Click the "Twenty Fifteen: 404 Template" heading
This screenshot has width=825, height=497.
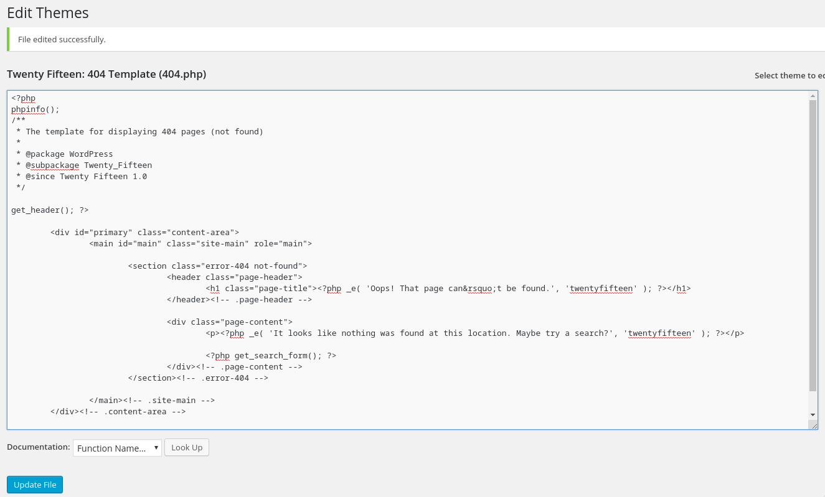(x=106, y=74)
